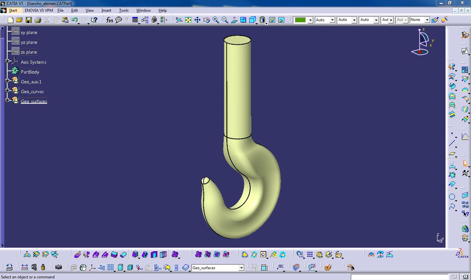Select the Point tool in right toolbar
The height and width of the screenshot is (280, 471).
[452, 134]
